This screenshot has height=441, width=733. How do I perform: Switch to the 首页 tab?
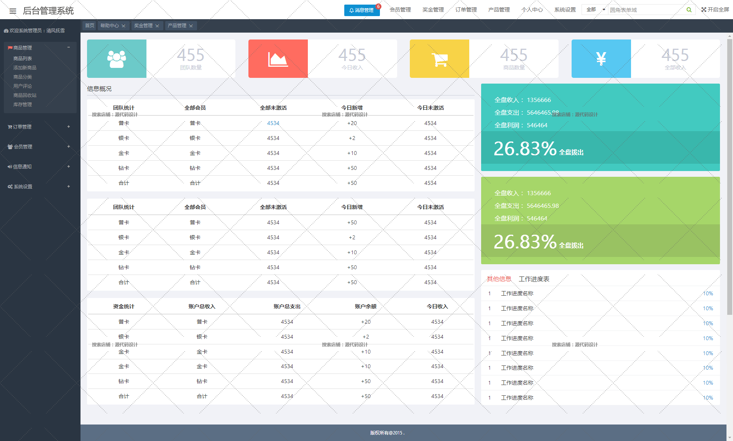pos(90,26)
